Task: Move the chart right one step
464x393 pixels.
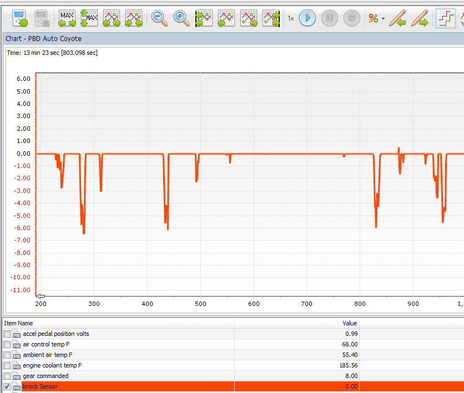Action: (249, 18)
